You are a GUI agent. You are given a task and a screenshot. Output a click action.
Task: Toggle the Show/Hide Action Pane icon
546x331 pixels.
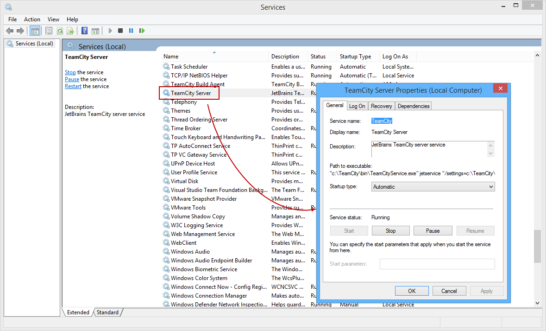[95, 31]
